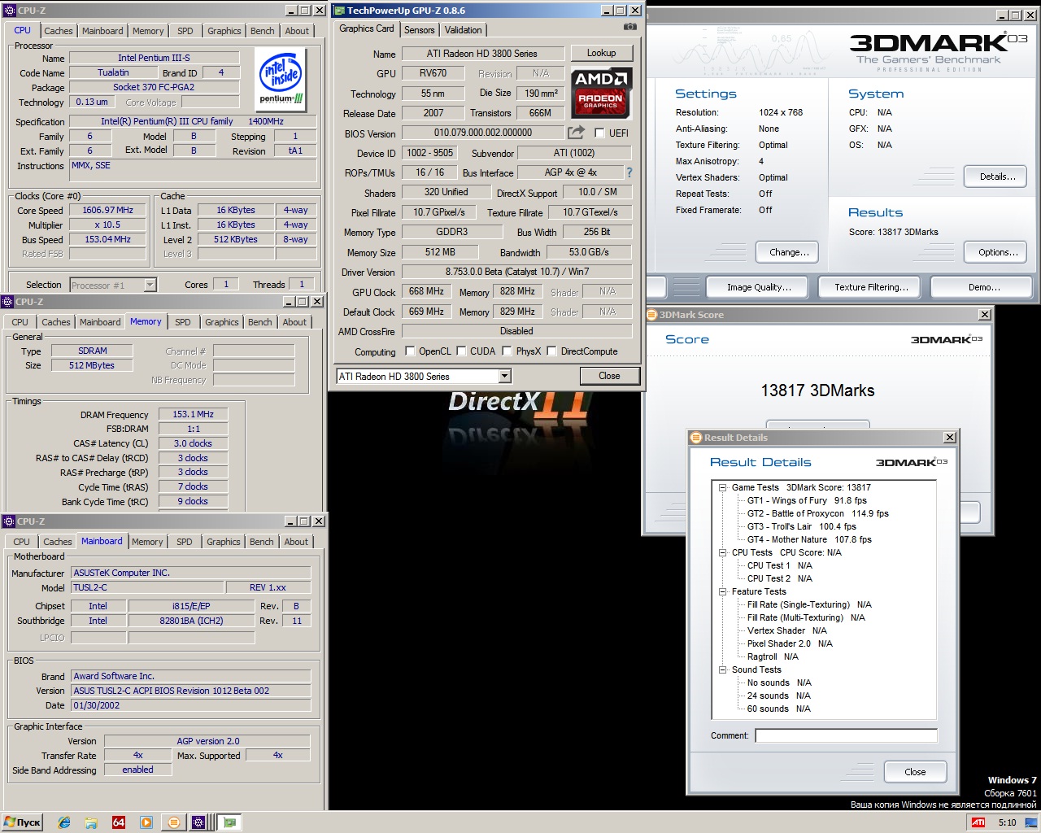1041x833 pixels.
Task: Click the GPU name field ATI Radeon HD 3800 Series
Action: click(x=482, y=54)
